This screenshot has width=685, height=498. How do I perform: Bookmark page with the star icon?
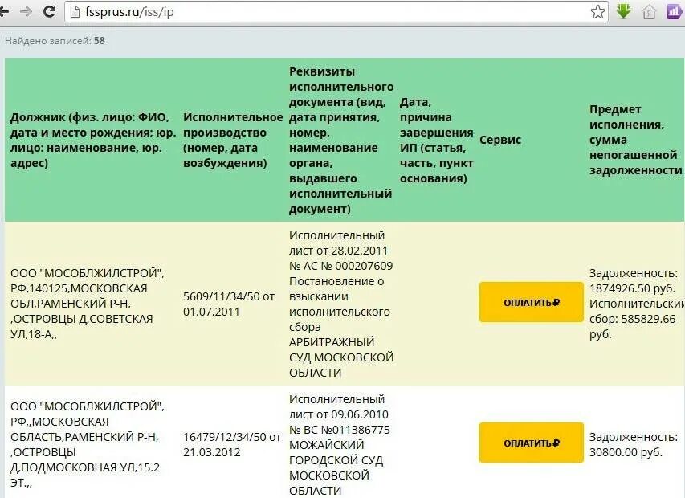(x=597, y=12)
